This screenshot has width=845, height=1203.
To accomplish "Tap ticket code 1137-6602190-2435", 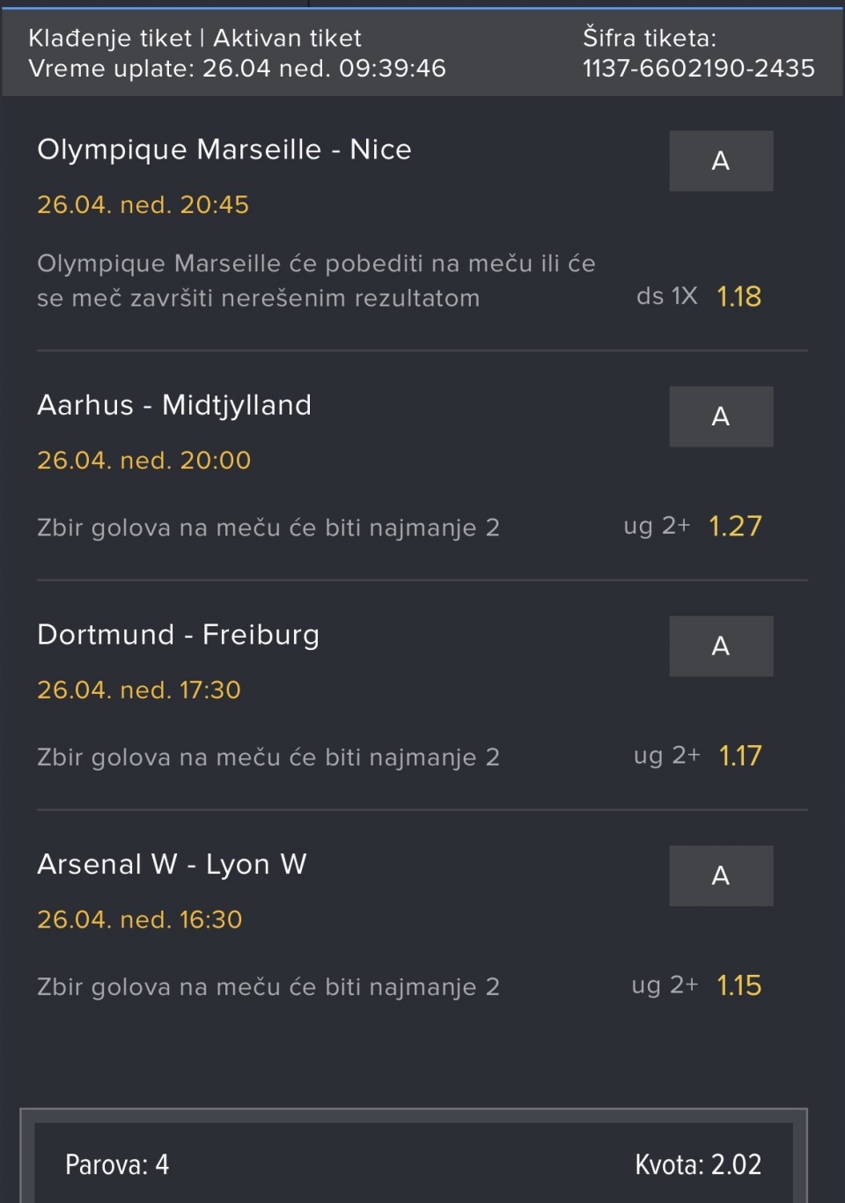I will [698, 69].
